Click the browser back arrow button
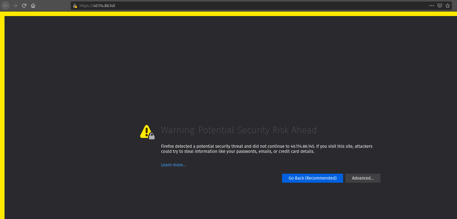Viewport: 457px width, 219px height. [x=6, y=6]
